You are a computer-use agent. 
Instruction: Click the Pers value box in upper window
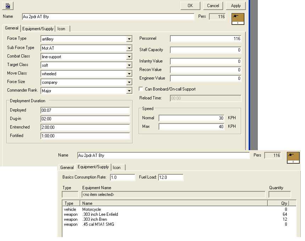coord(217,17)
